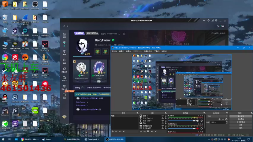This screenshot has width=253, height=142.
Task: Click the bottom button in OBS controls panel
Action: coord(241,128)
